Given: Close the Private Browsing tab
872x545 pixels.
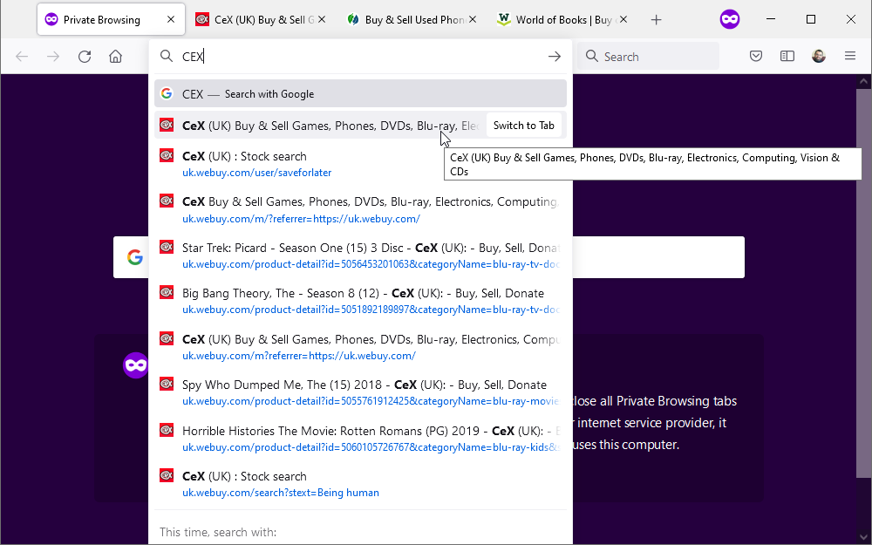Looking at the screenshot, I should 171,20.
